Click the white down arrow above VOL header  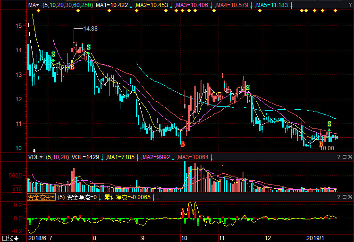[x=34, y=151]
